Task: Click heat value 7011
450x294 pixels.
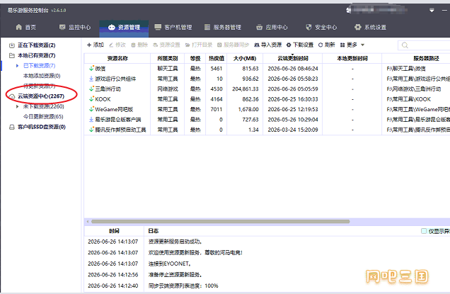Action: point(217,110)
